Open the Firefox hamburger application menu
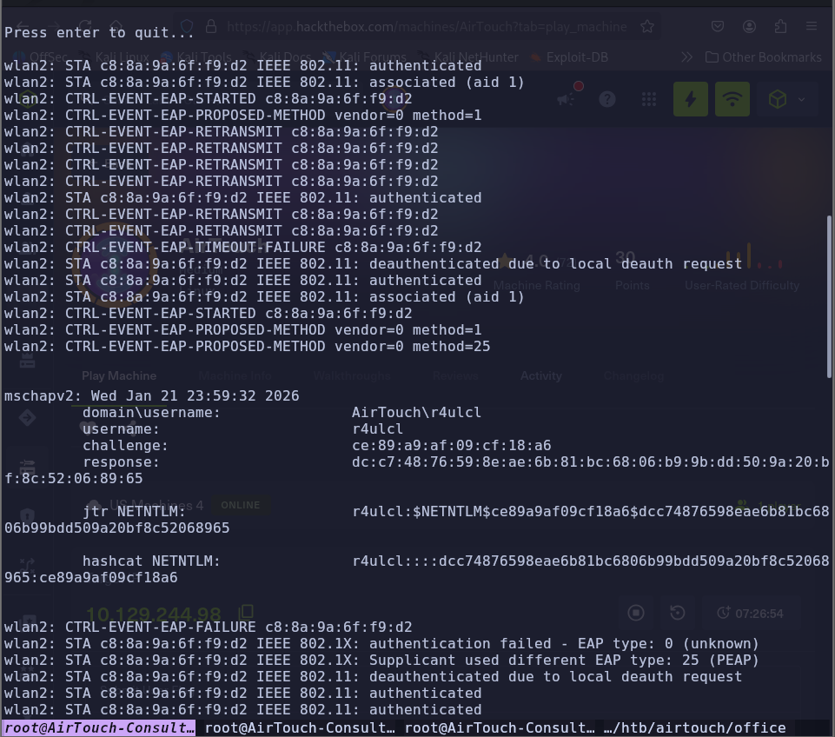 [x=811, y=27]
